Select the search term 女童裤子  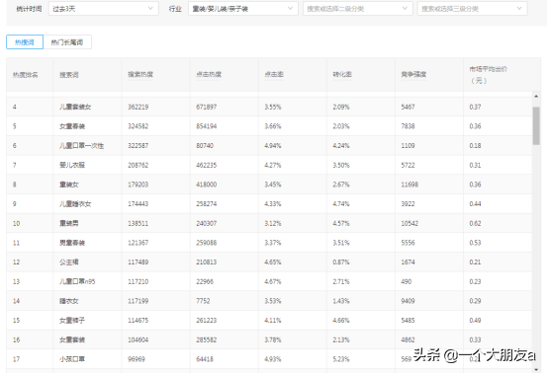coord(72,321)
